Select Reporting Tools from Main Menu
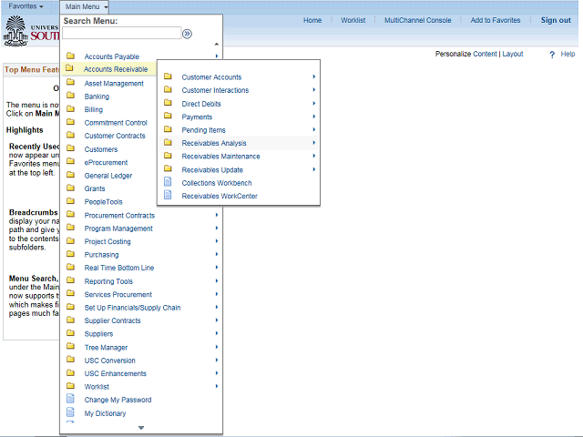Viewport: 583px width, 437px height. click(108, 281)
